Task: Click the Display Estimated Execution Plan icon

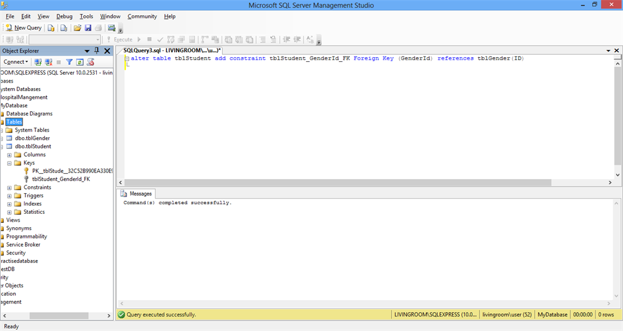Action: point(171,39)
